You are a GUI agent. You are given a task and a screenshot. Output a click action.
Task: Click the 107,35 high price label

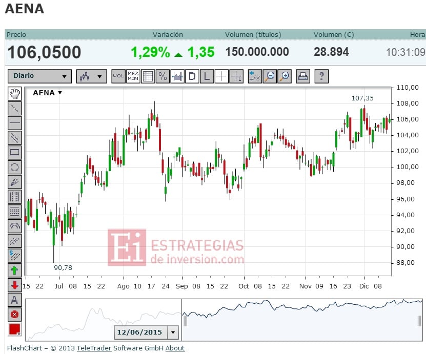click(x=362, y=98)
